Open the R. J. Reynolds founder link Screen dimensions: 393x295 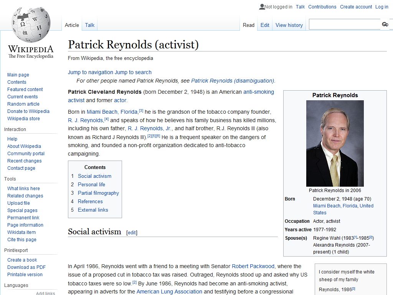pos(86,120)
